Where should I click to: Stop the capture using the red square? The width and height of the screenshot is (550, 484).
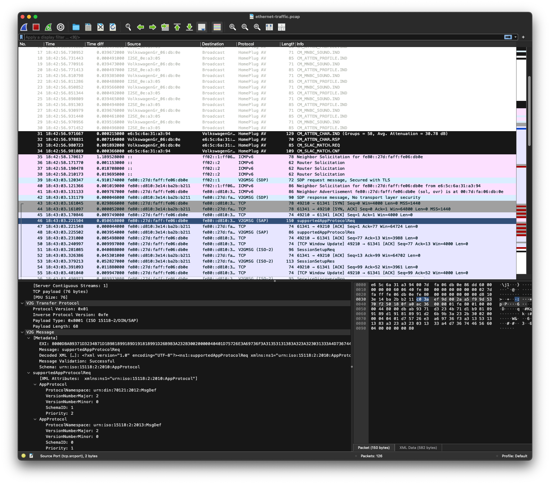[36, 27]
